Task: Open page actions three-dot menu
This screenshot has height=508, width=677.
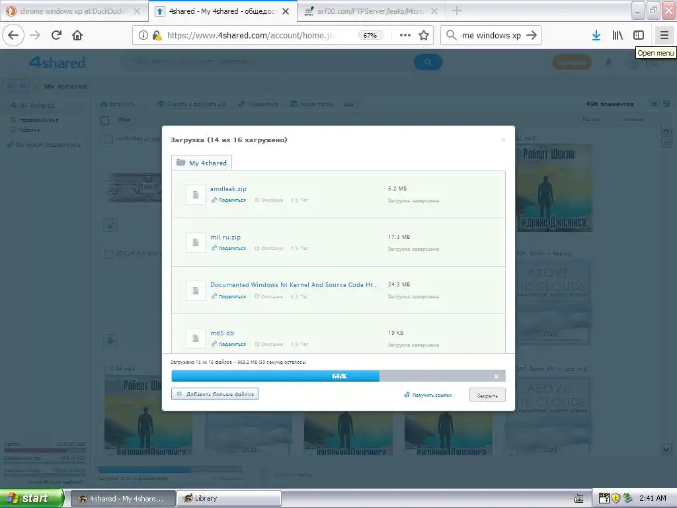Action: pyautogui.click(x=405, y=35)
